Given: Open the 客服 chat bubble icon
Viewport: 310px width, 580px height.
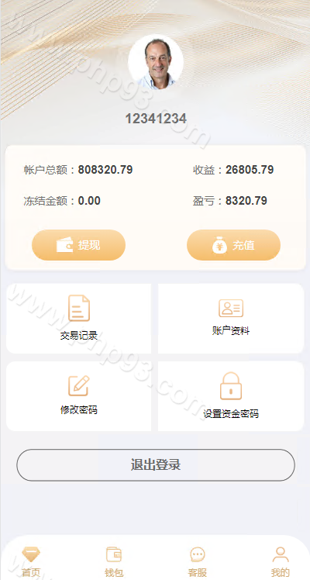Looking at the screenshot, I should [198, 554].
